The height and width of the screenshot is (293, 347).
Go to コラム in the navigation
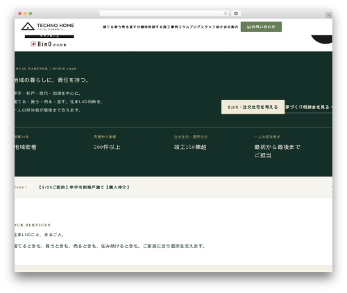(184, 27)
